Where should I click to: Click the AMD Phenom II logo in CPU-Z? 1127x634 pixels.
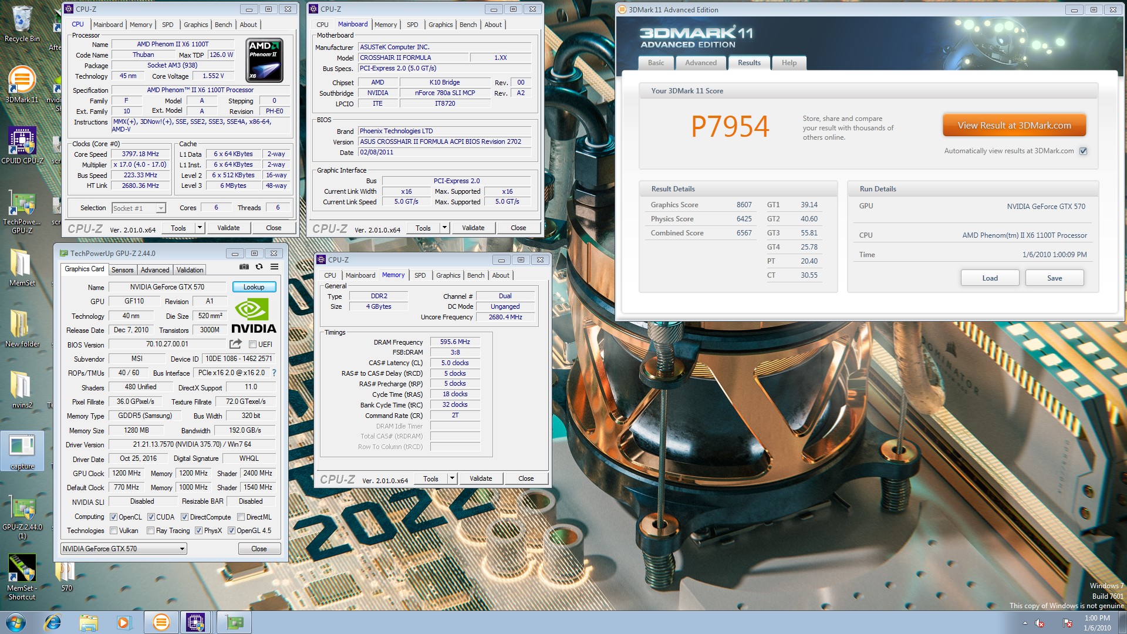[x=264, y=60]
